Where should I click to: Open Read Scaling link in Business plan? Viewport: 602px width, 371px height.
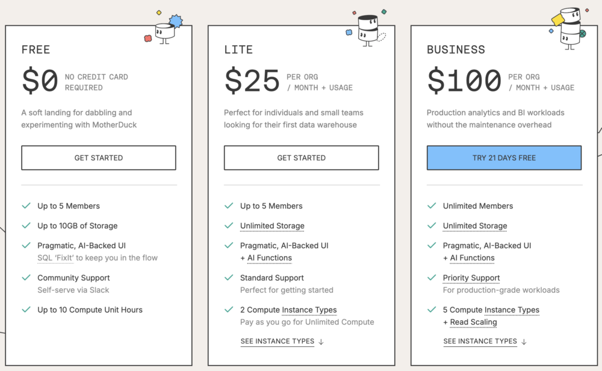pos(474,322)
